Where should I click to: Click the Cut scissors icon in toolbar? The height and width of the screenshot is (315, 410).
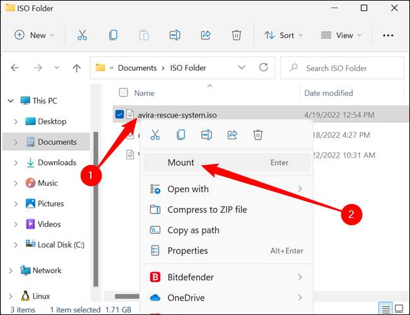82,35
